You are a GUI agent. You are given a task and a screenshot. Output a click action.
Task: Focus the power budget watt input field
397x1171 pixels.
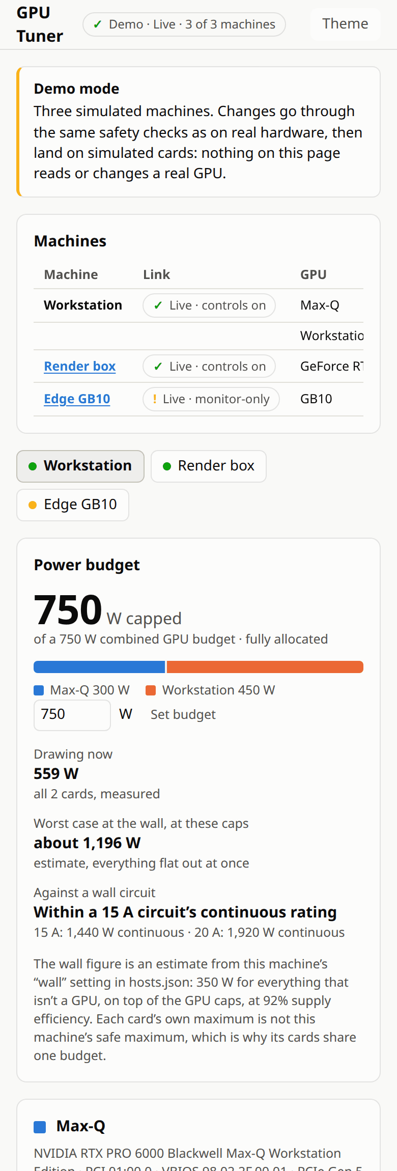[x=72, y=715]
